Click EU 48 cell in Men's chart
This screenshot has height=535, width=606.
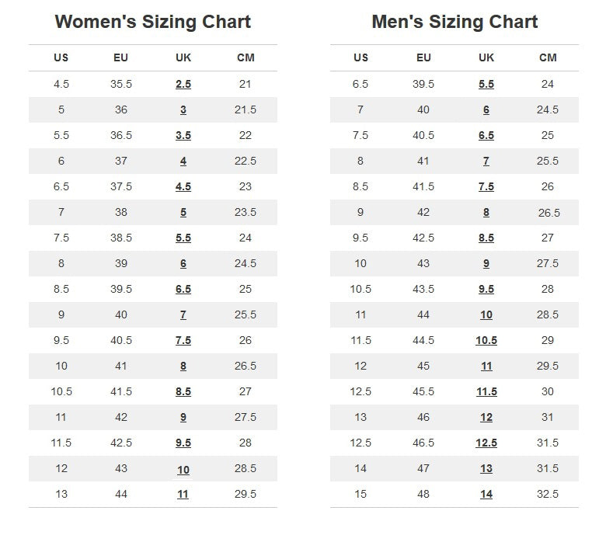[x=423, y=495]
